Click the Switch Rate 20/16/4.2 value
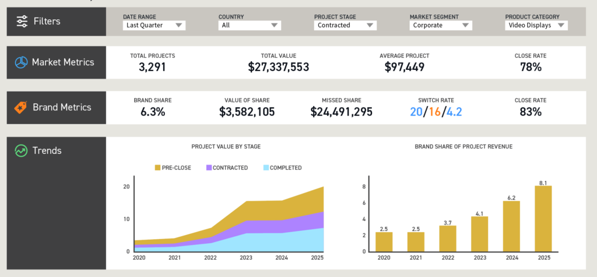Screen dimensions: 597x277 [436, 111]
